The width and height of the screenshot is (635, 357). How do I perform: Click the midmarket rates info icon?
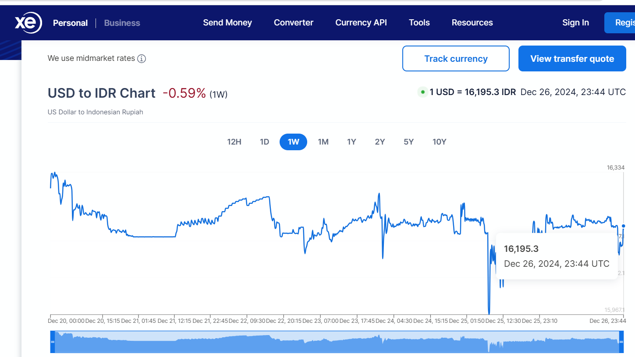point(142,59)
